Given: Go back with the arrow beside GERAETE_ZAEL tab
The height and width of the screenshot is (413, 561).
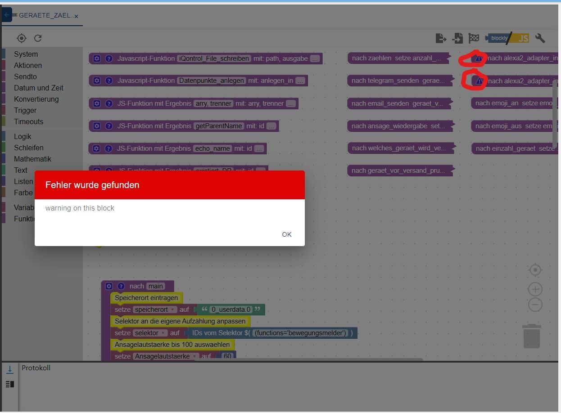Looking at the screenshot, I should [7, 15].
